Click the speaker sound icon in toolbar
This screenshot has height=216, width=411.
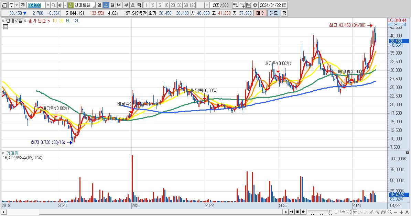[60, 5]
